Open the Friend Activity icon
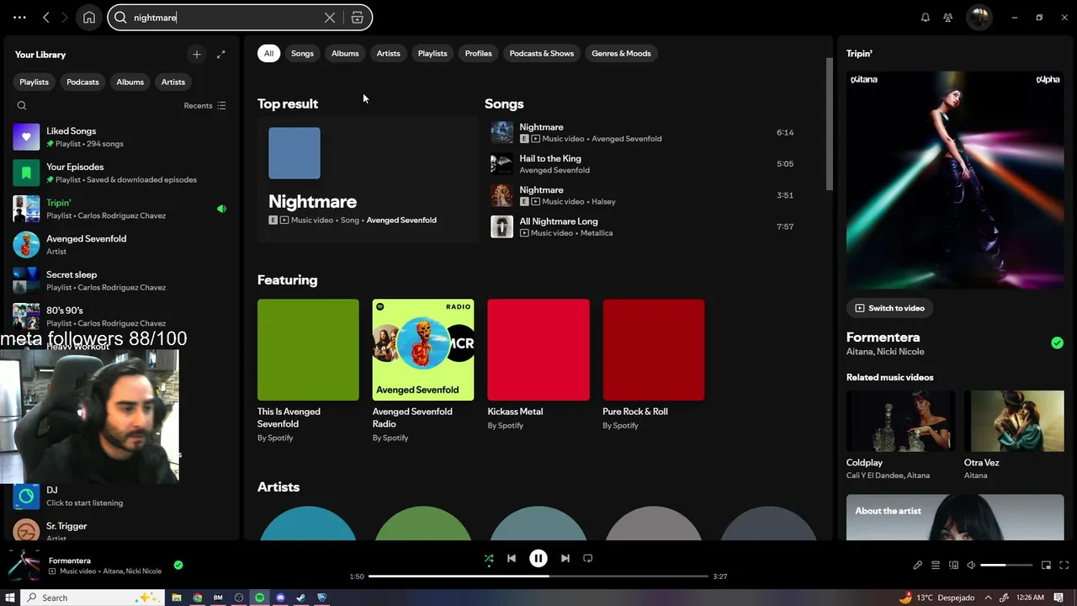This screenshot has width=1077, height=606. (948, 17)
